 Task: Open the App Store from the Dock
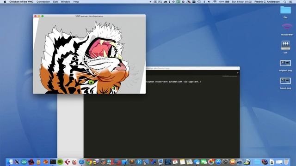(x=218, y=162)
